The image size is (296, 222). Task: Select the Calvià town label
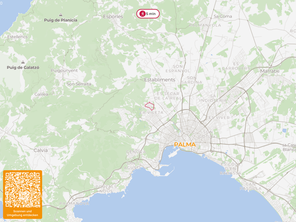pos(41,150)
